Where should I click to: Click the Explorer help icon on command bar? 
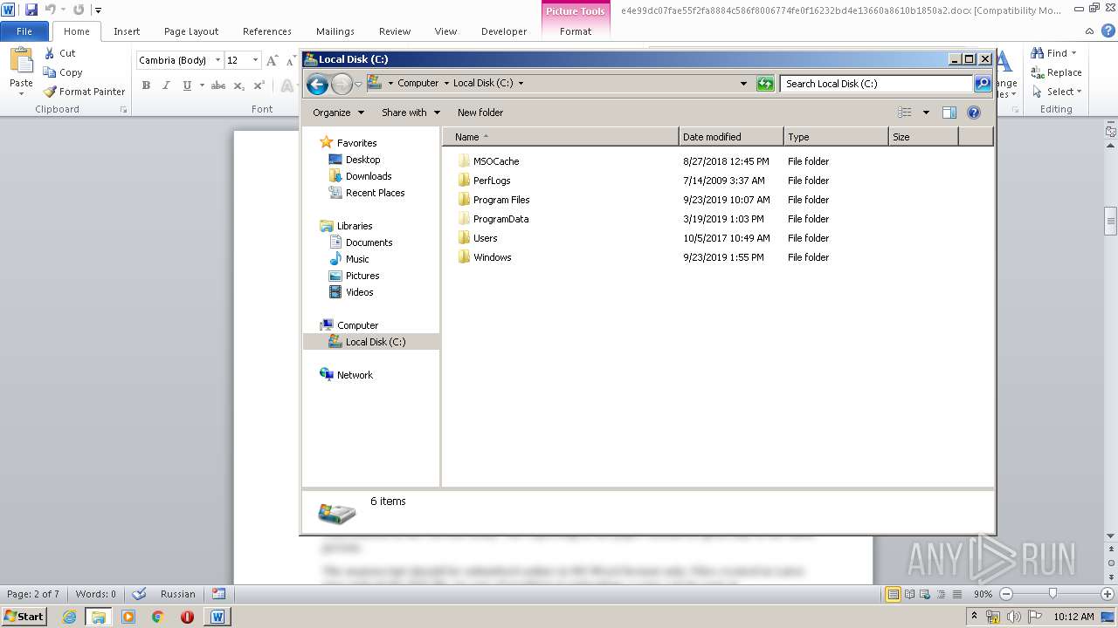(974, 113)
